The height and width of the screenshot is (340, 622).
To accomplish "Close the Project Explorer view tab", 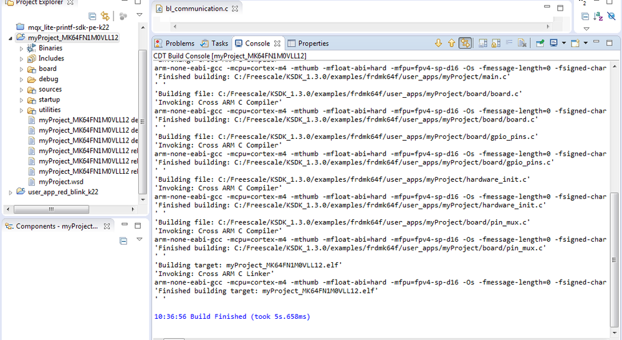I will 70,2.
